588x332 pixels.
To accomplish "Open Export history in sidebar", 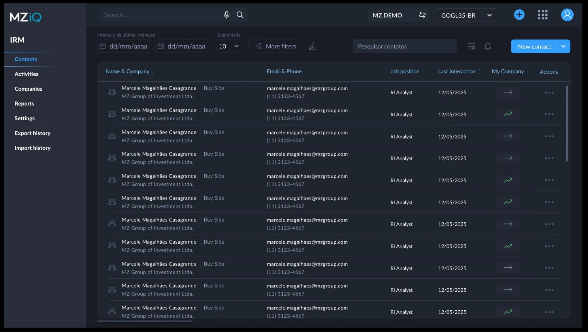I will pyautogui.click(x=32, y=133).
